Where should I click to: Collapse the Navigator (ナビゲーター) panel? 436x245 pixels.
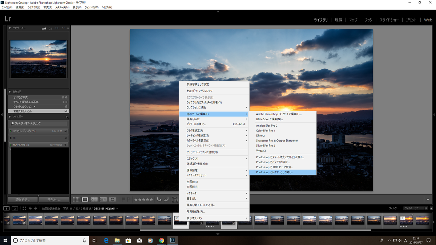[10, 28]
